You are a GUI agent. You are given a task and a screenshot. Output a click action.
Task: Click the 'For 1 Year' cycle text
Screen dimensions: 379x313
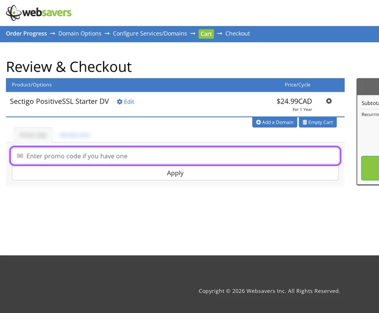coord(303,110)
